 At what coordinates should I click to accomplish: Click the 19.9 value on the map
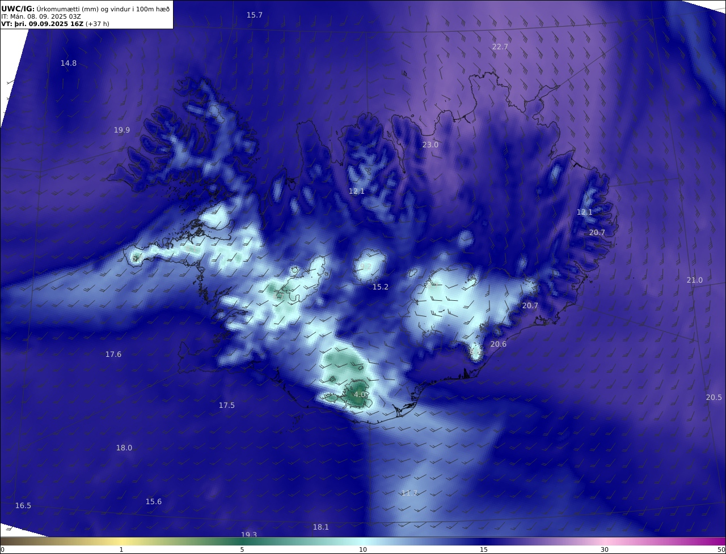coord(121,130)
